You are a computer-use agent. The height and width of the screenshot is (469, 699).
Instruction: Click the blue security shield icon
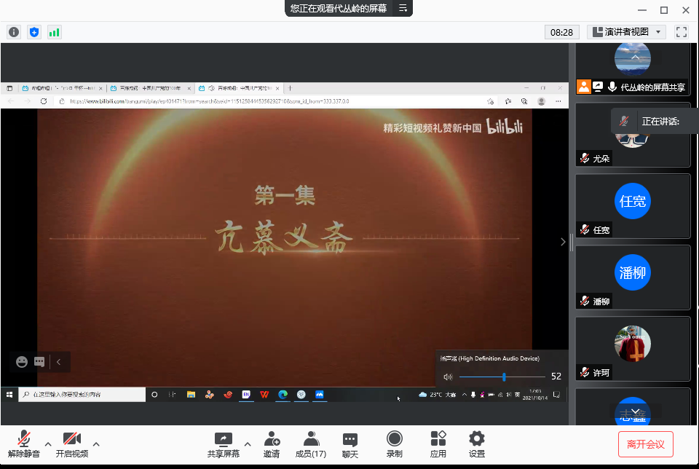point(34,32)
